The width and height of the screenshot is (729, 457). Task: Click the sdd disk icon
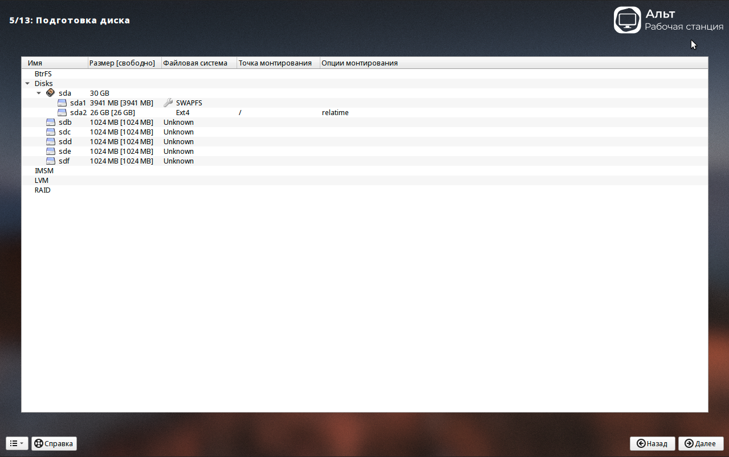(x=51, y=142)
